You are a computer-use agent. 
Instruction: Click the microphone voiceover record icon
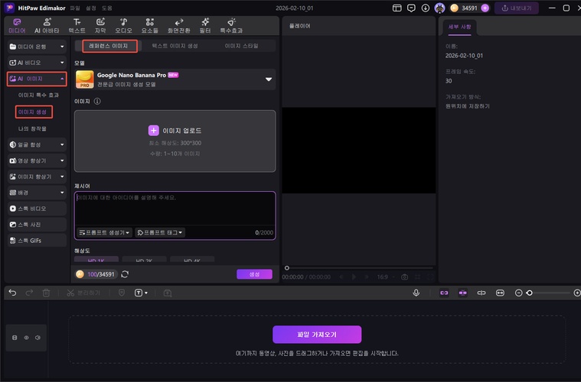click(x=416, y=293)
